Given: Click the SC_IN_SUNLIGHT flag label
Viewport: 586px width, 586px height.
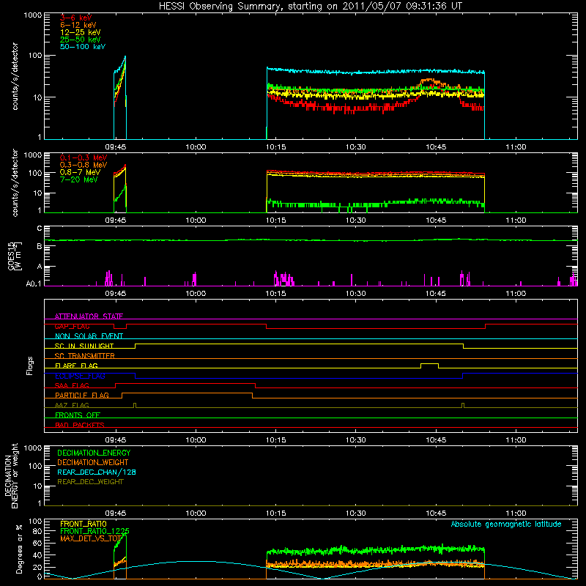Looking at the screenshot, I should (x=84, y=346).
